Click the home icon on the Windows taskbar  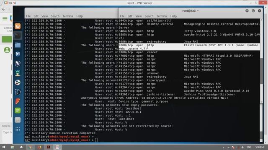tap(21, 147)
